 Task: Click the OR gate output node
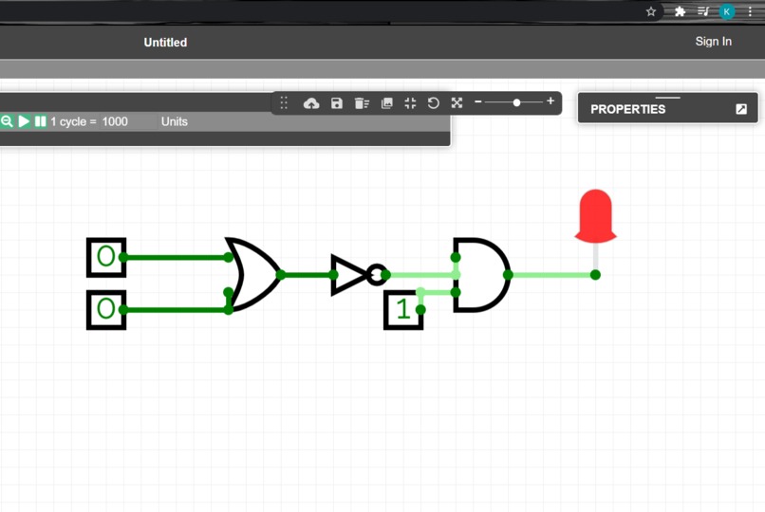(281, 275)
